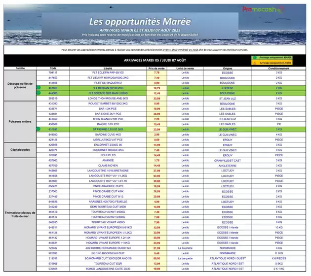Click 'ROUGET BARBET 80/120G 3KG' label

tap(108, 103)
